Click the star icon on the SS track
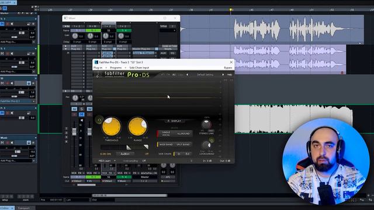This screenshot has height=210, width=374. click(x=33, y=83)
